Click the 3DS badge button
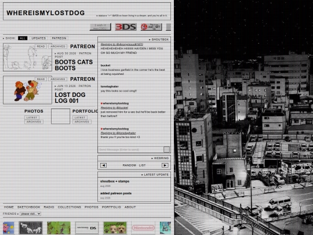Screen dimensions: 313x235 (126, 27)
